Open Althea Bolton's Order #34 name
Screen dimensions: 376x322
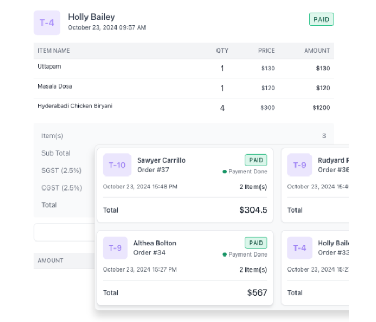pyautogui.click(x=155, y=243)
